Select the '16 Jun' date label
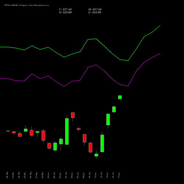This screenshot has height=184, width=184. tap(113, 175)
